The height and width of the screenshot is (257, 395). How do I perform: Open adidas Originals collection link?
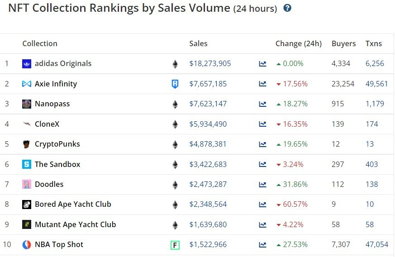coord(63,63)
